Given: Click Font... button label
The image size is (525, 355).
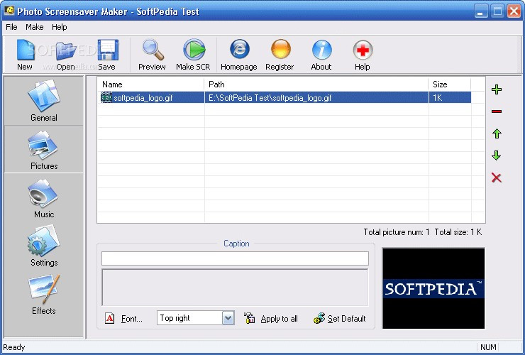Looking at the screenshot, I should pyautogui.click(x=131, y=319).
